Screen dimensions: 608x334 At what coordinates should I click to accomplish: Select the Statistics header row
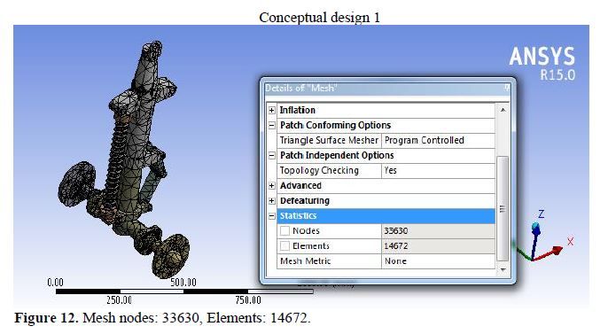[x=386, y=216]
